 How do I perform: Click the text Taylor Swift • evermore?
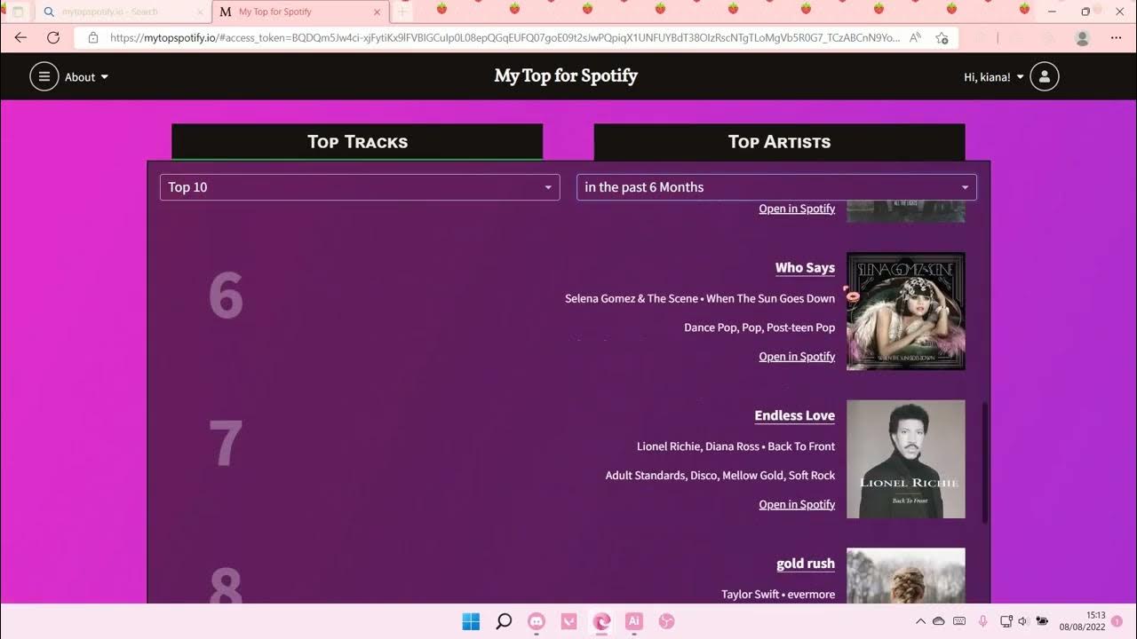coord(778,595)
